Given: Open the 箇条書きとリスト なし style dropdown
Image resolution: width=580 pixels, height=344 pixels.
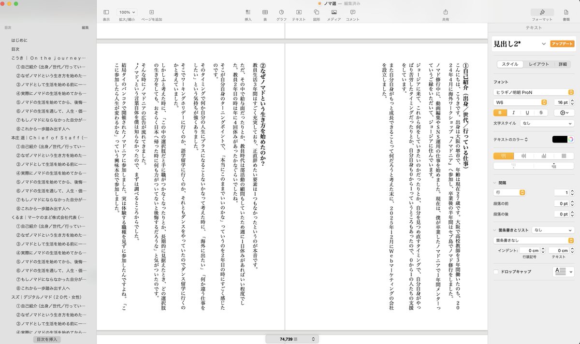Looking at the screenshot, I should (x=552, y=230).
